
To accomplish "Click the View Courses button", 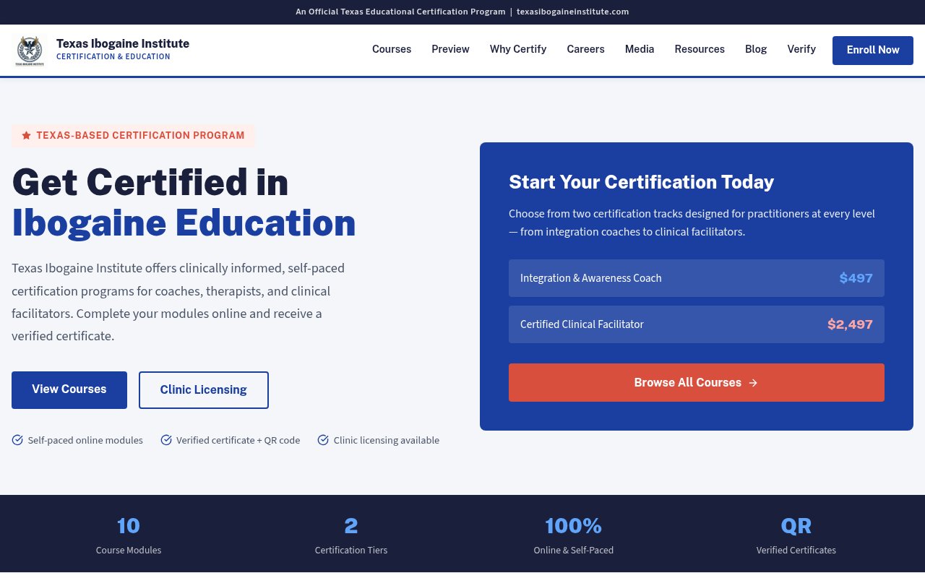I will click(x=69, y=390).
